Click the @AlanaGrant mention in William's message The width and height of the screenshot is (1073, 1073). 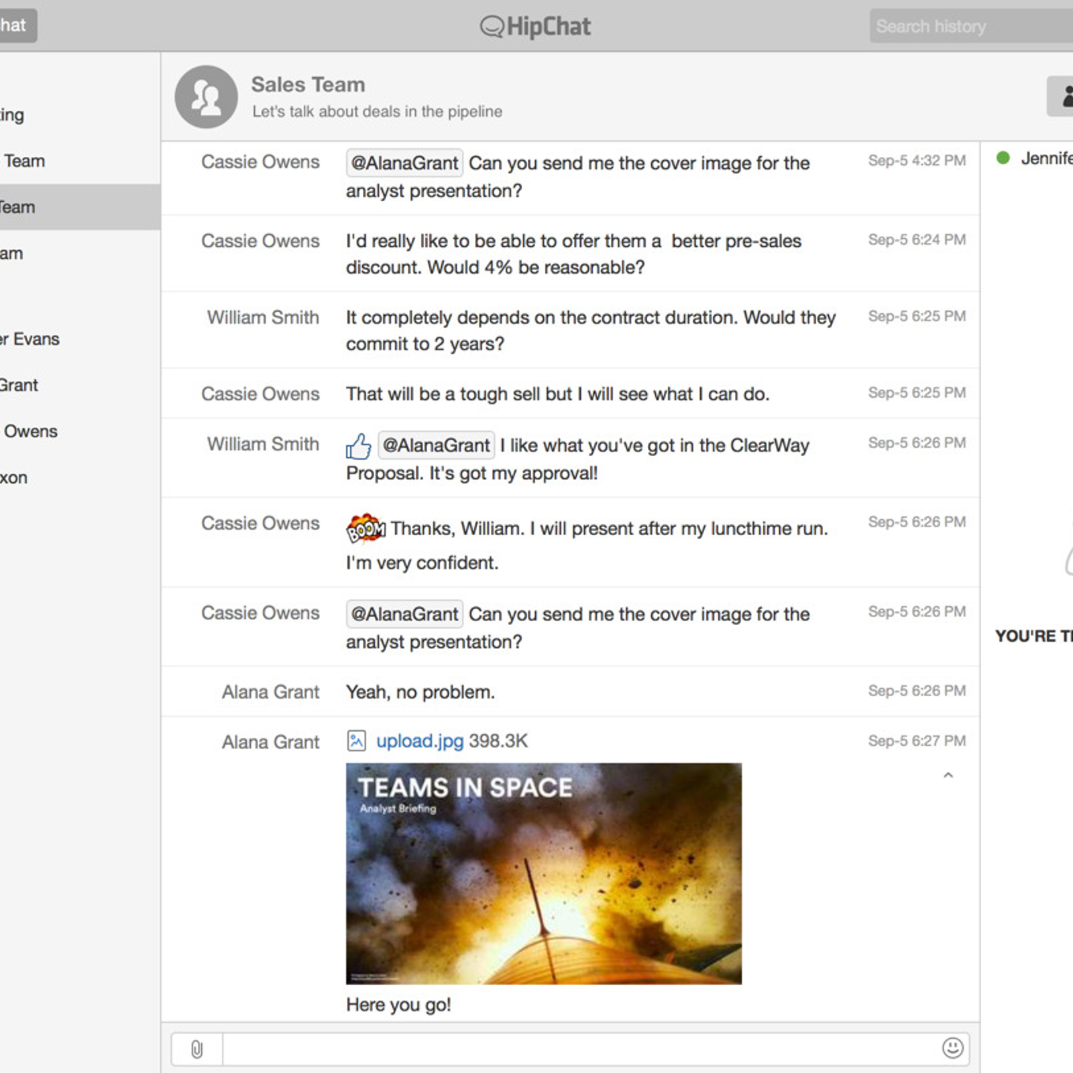[x=437, y=445]
